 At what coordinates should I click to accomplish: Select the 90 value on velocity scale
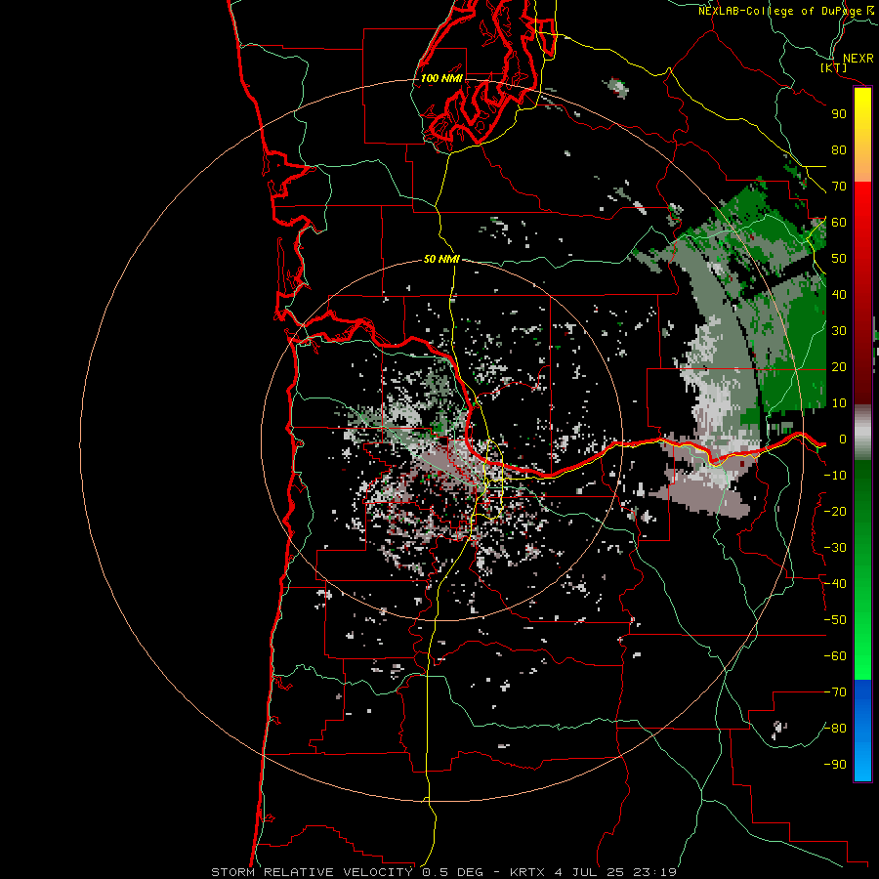(839, 114)
